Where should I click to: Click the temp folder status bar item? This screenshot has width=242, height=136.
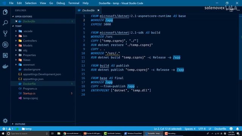pos(27,129)
